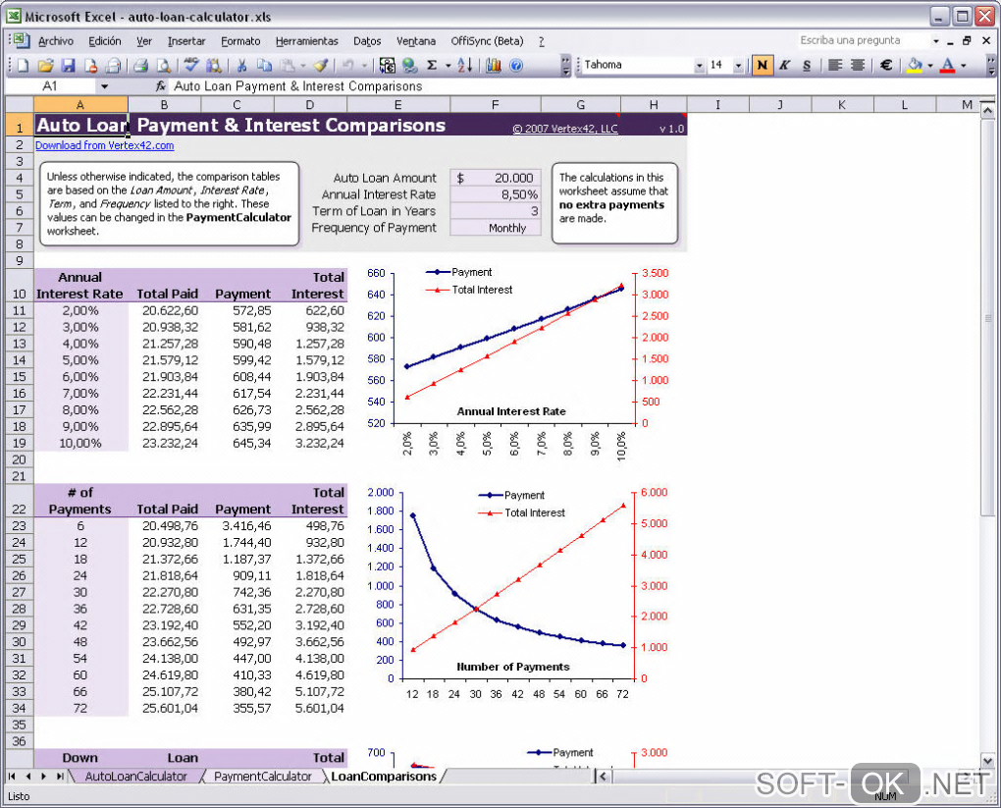Open the Datos menu
The image size is (1001, 808).
[367, 41]
